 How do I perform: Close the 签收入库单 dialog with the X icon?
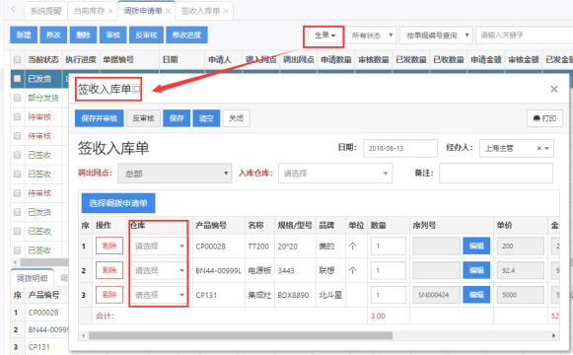(x=554, y=89)
